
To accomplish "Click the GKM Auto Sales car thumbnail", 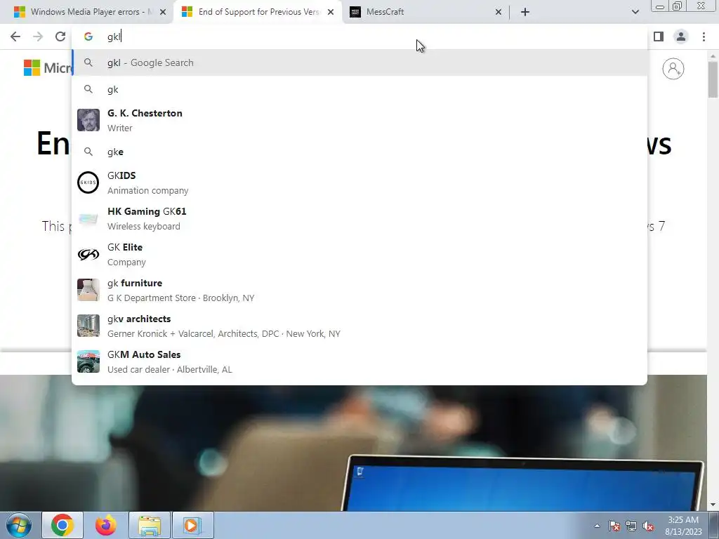I will click(88, 361).
